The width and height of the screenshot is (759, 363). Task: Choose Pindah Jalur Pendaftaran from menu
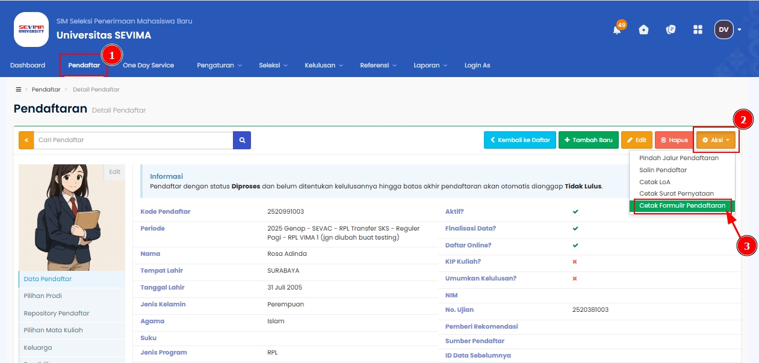click(x=678, y=158)
